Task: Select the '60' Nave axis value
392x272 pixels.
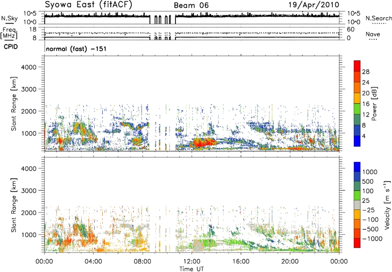Action: (x=351, y=29)
